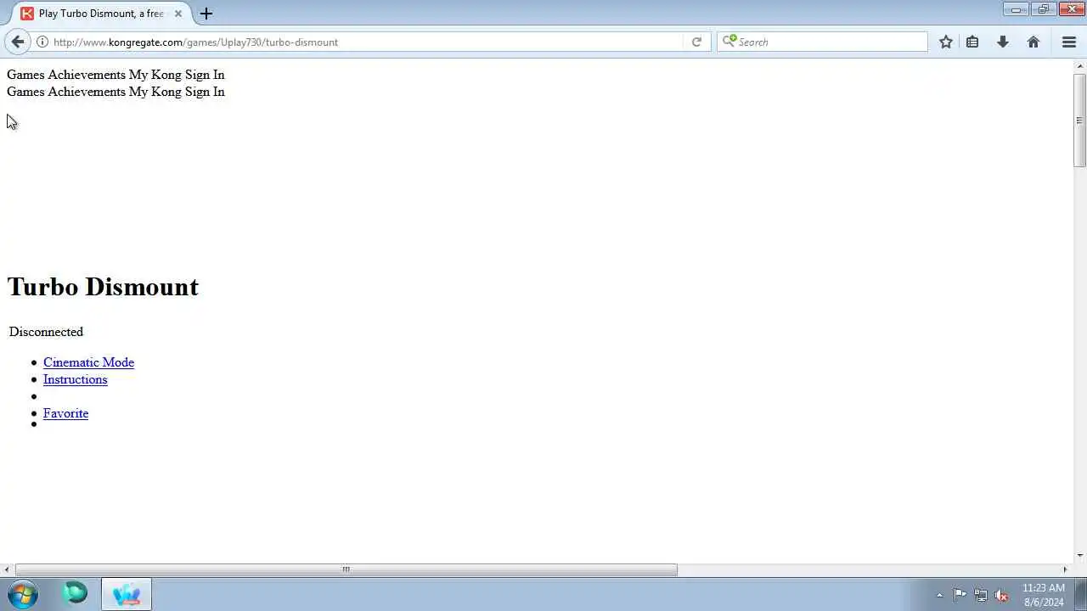Screen dimensions: 1087x611
Task: Click the horizontal scrollbar right arrow
Action: (1066, 569)
